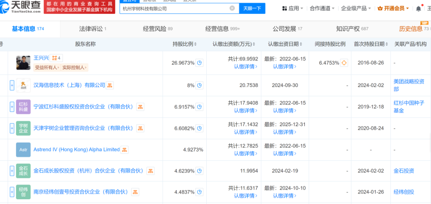Click the 经纬创 green logo tile

coord(24,192)
